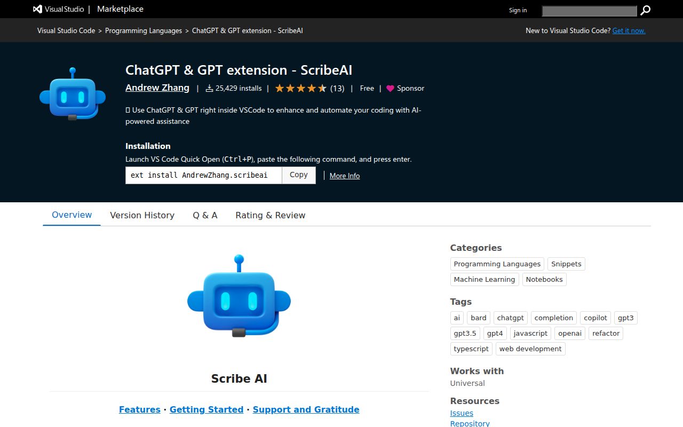Open the Rating & Review tab

tap(271, 215)
